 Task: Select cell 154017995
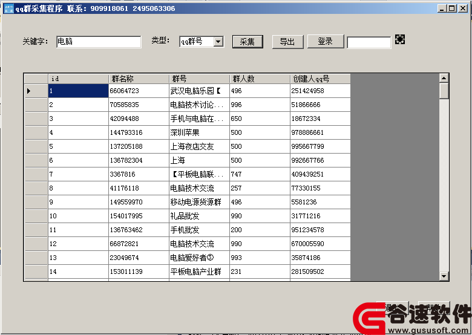(x=139, y=216)
